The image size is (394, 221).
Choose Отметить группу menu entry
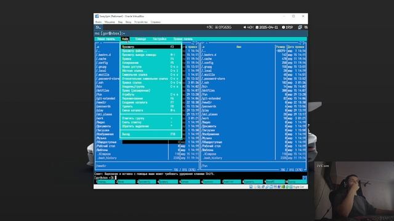pos(151,118)
